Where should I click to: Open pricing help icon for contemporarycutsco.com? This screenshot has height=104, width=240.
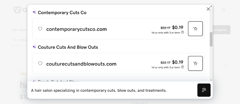click(182, 32)
